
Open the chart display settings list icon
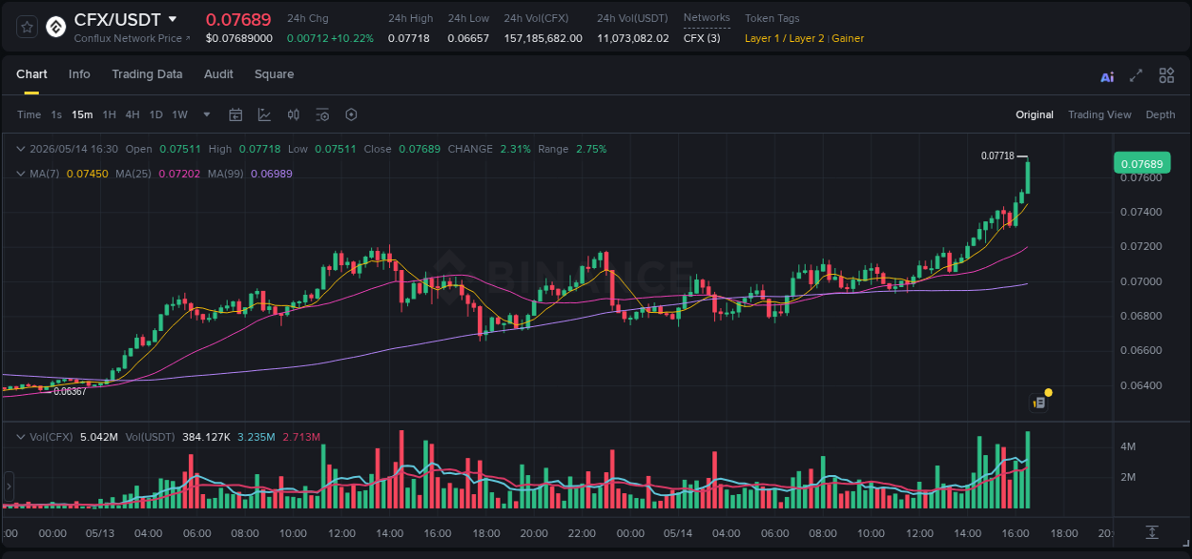click(322, 114)
